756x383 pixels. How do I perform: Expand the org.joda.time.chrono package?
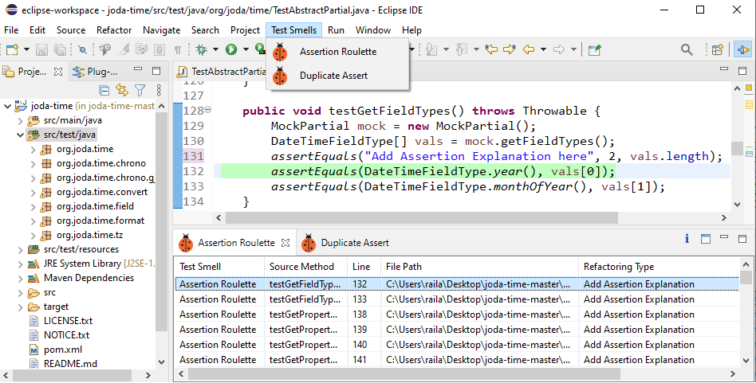pos(33,163)
